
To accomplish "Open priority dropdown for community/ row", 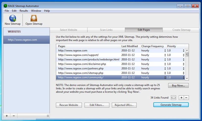I will click(x=184, y=77).
